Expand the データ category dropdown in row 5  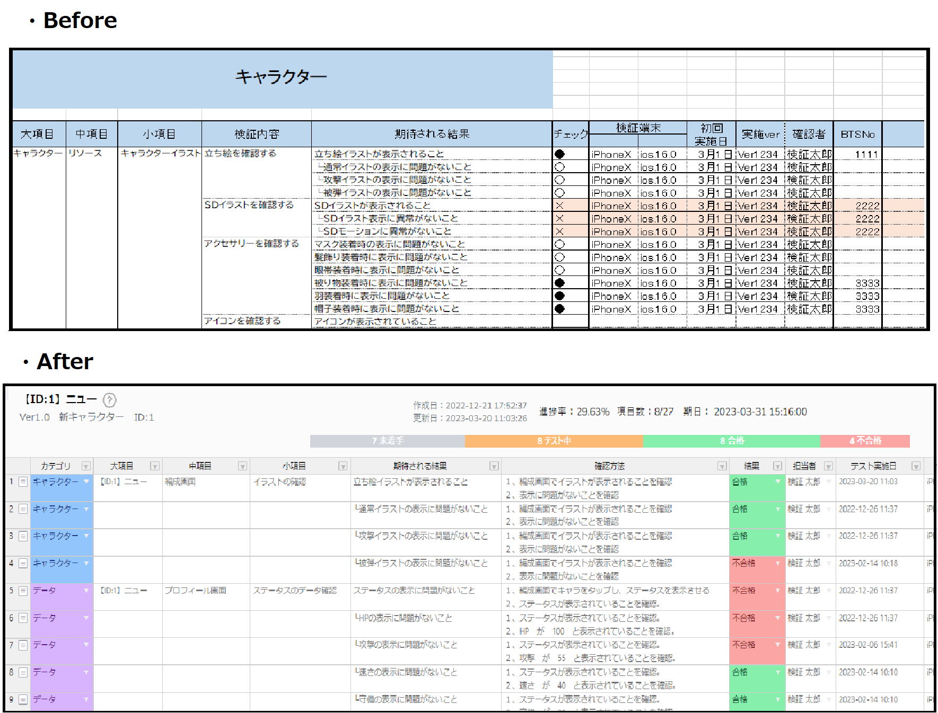click(86, 590)
